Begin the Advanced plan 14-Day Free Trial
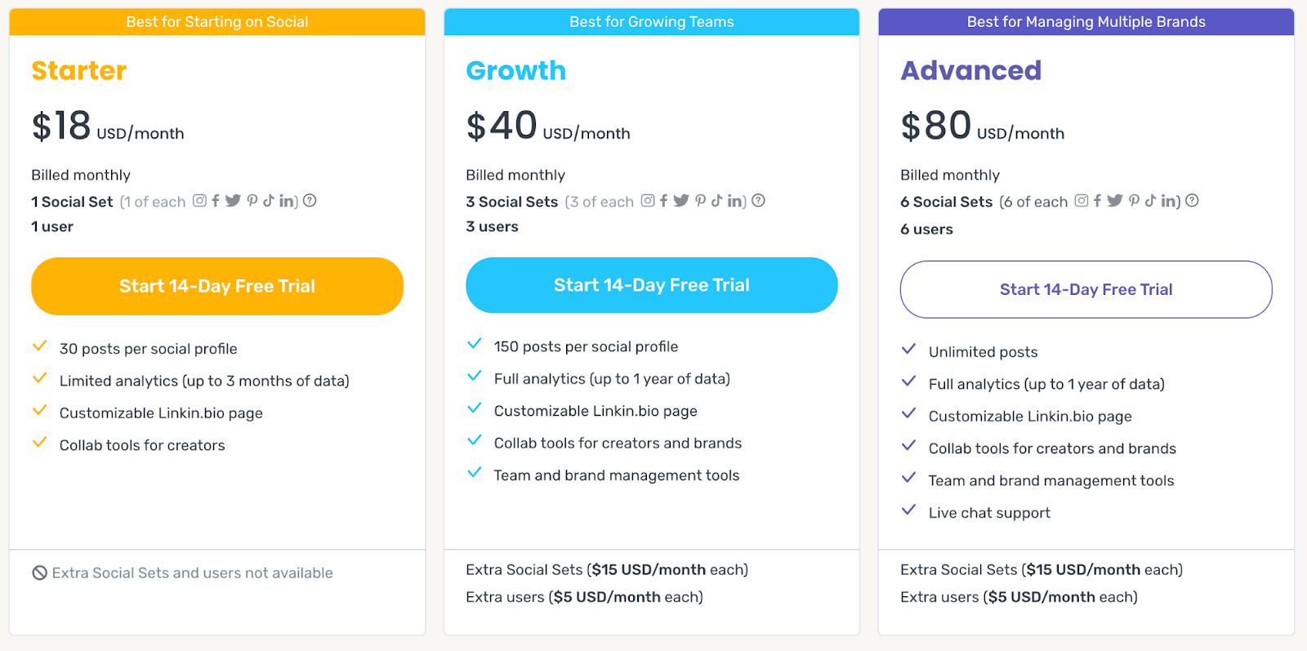This screenshot has width=1307, height=651. (x=1086, y=289)
